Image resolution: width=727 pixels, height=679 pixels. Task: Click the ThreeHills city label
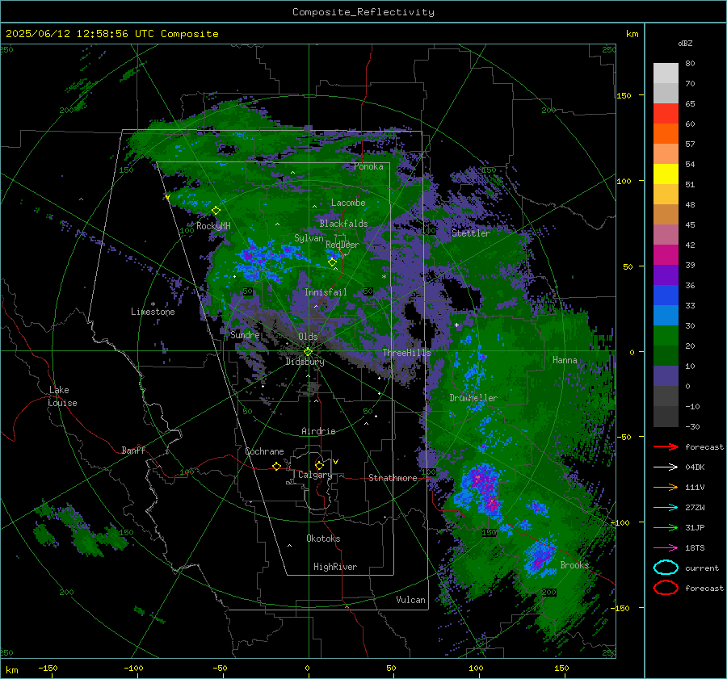[x=406, y=353]
